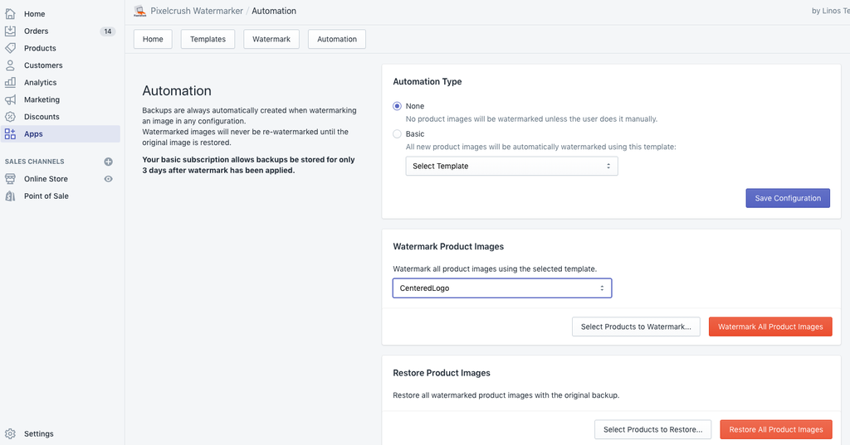The width and height of the screenshot is (850, 445).
Task: Click the Discounts badge icon
Action: click(x=10, y=117)
